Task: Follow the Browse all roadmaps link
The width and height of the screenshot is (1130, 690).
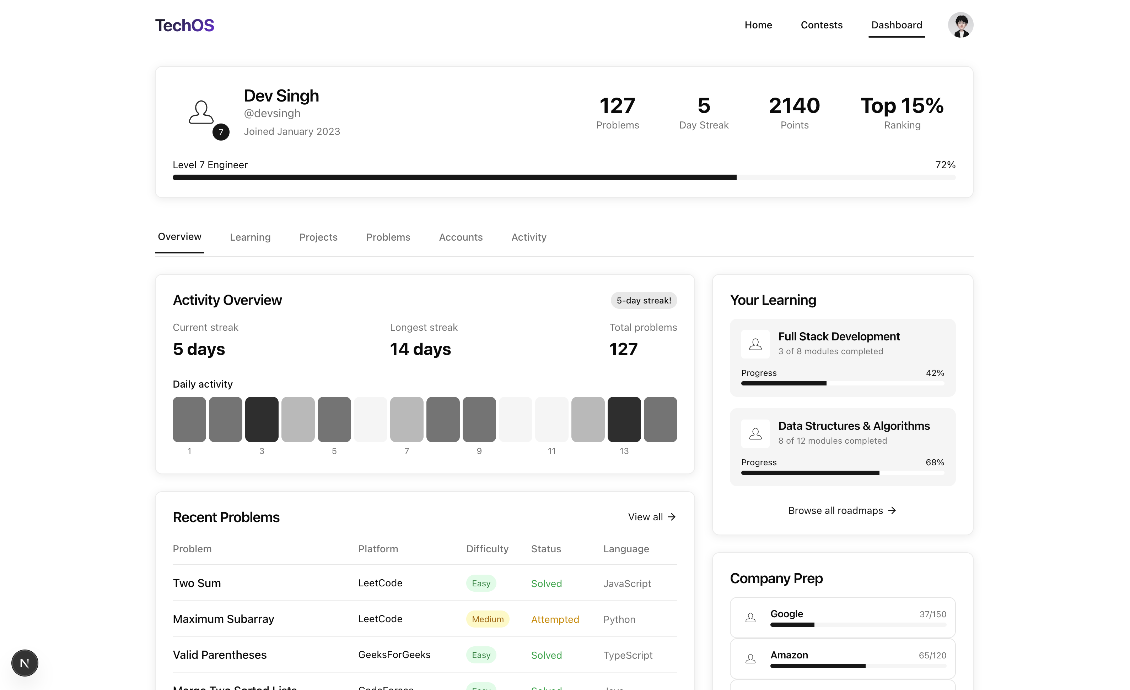Action: click(842, 510)
